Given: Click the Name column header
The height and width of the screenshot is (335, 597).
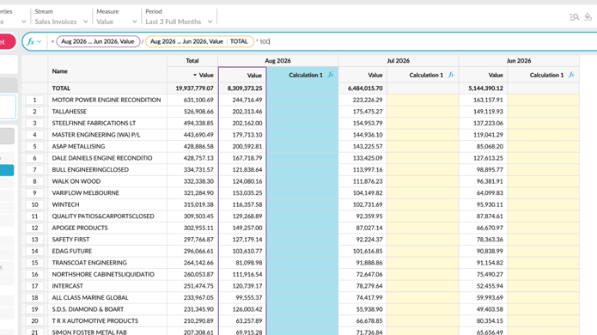Looking at the screenshot, I should point(107,70).
